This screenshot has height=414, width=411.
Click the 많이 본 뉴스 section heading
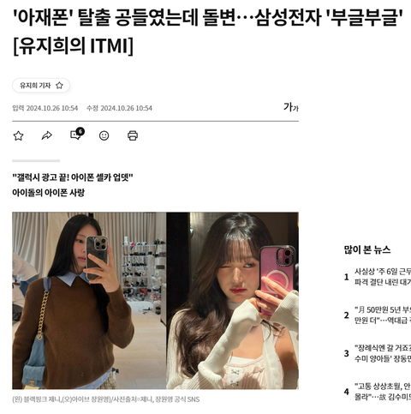tap(367, 249)
